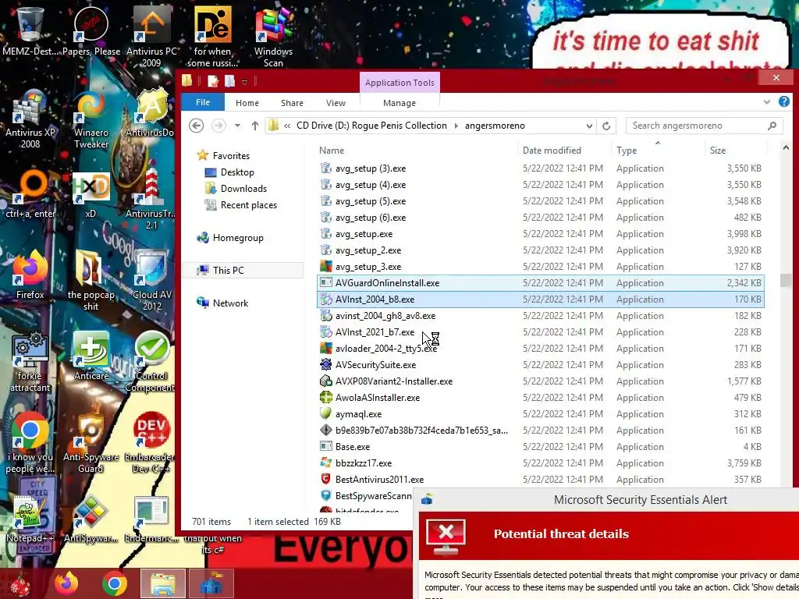Open the Chrome 'i know you people we...' desktop icon
The height and width of the screenshot is (599, 799).
[30, 442]
